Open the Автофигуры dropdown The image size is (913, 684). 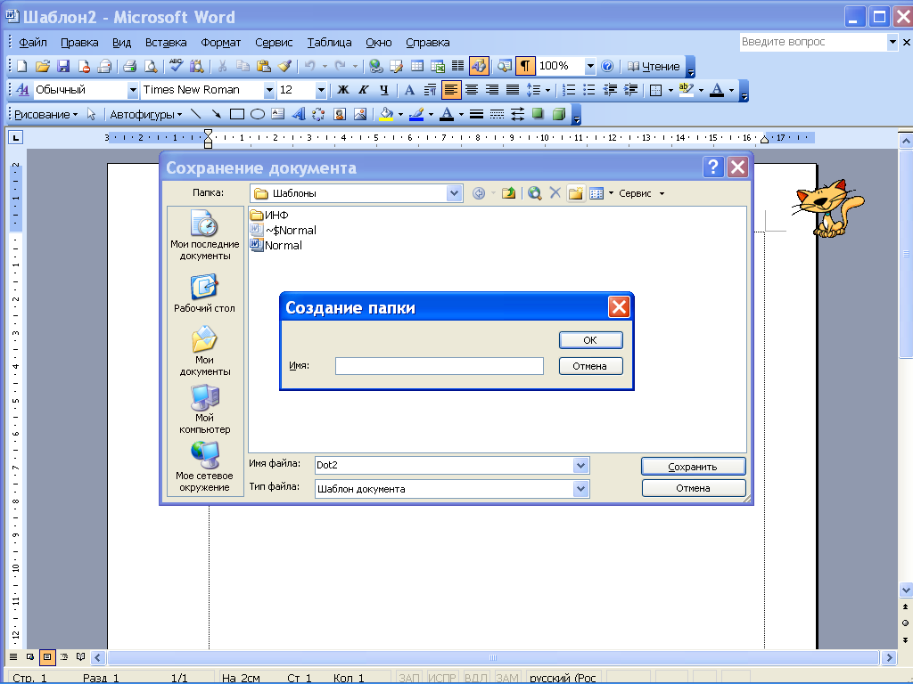point(145,115)
